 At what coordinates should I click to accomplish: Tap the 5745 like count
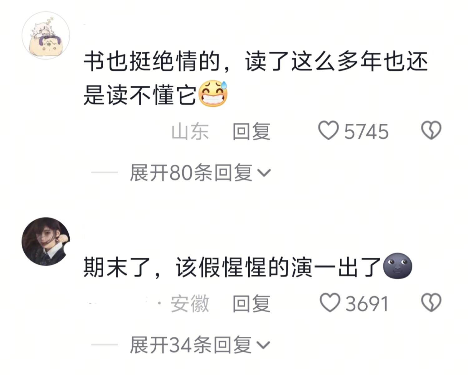(x=366, y=132)
